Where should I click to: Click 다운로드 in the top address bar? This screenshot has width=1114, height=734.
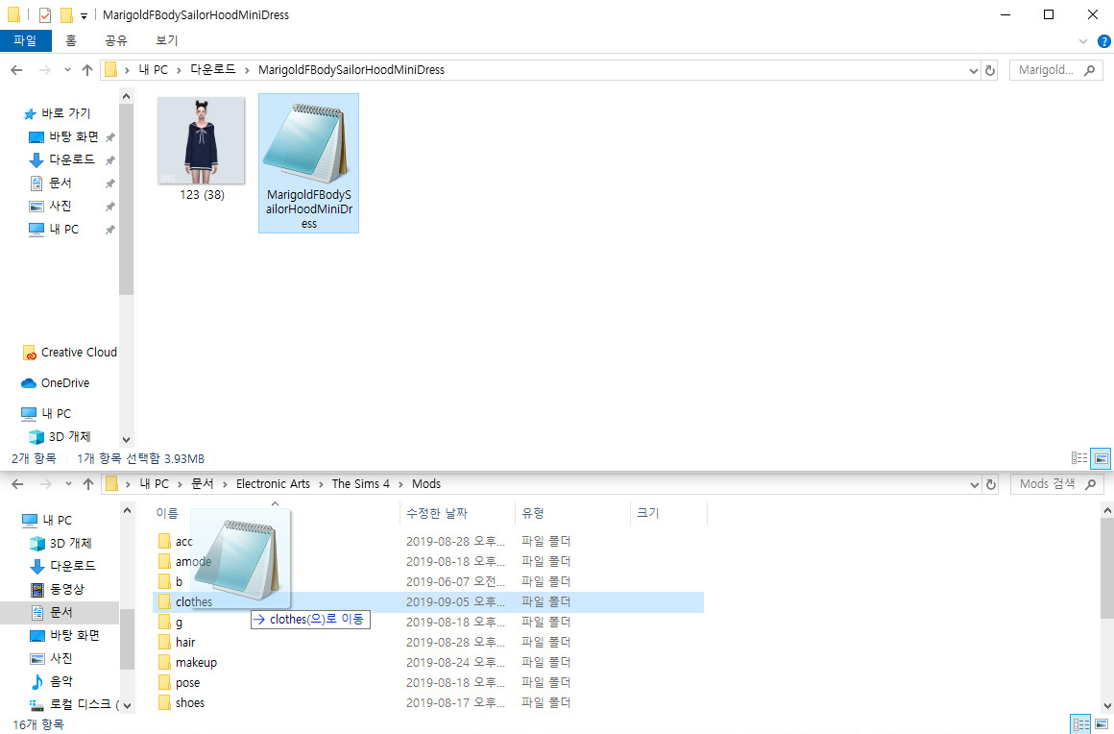212,69
